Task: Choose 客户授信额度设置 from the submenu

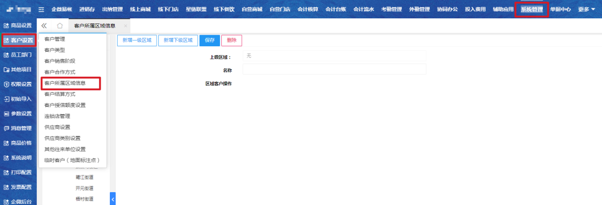Action: (65, 105)
